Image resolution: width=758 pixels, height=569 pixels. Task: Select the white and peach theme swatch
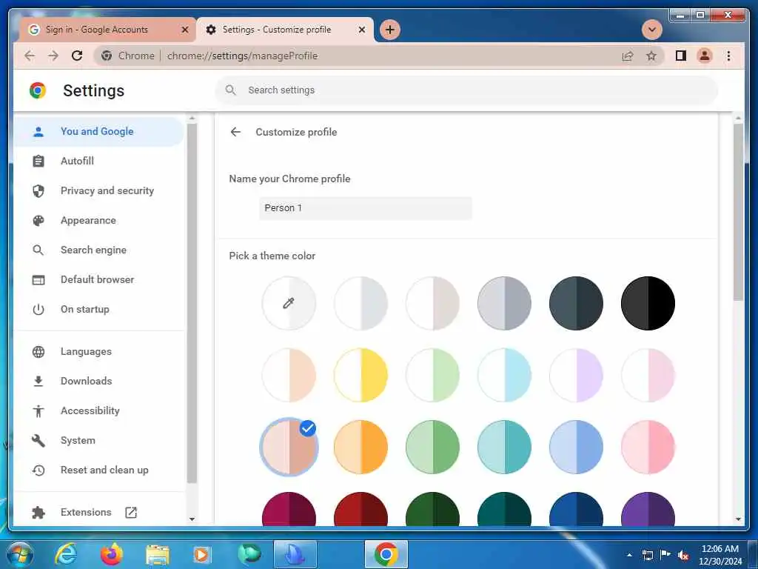coord(289,375)
